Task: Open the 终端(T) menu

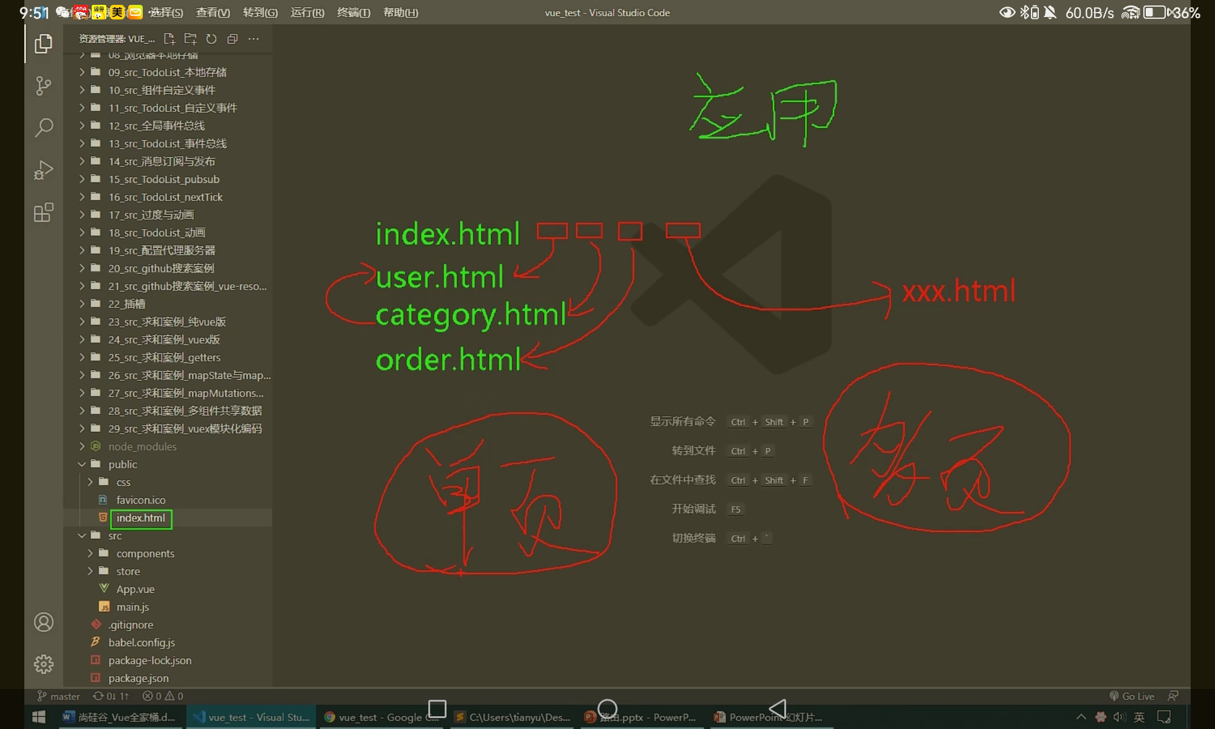Action: [x=353, y=13]
